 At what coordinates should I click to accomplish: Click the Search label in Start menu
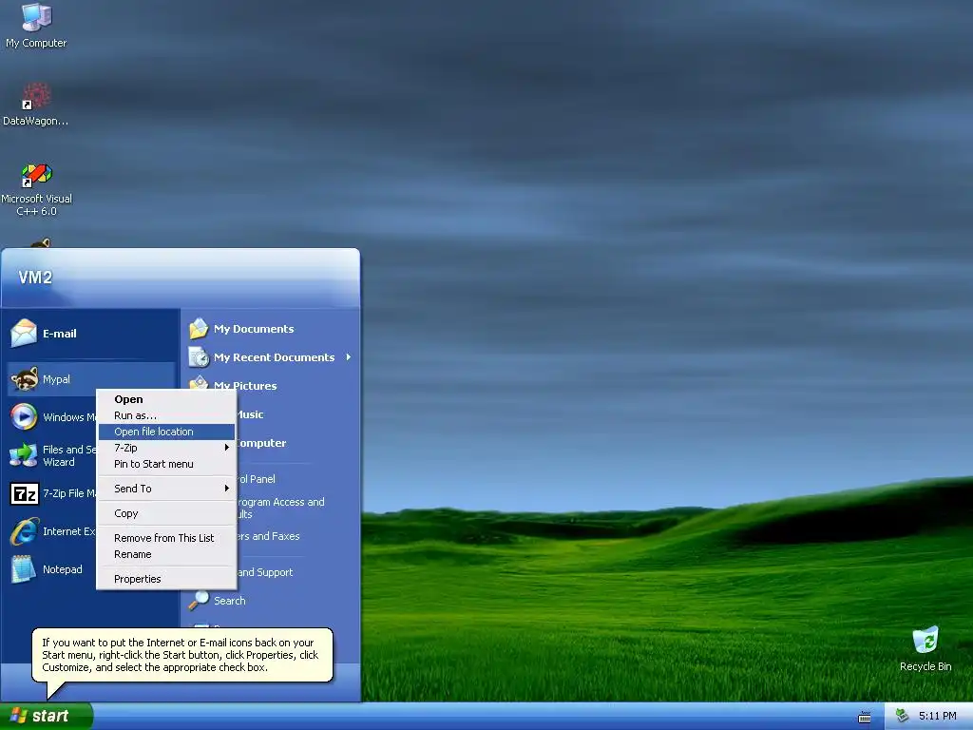coord(230,601)
